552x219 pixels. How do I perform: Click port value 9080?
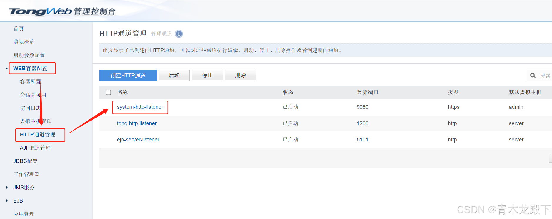coord(362,107)
